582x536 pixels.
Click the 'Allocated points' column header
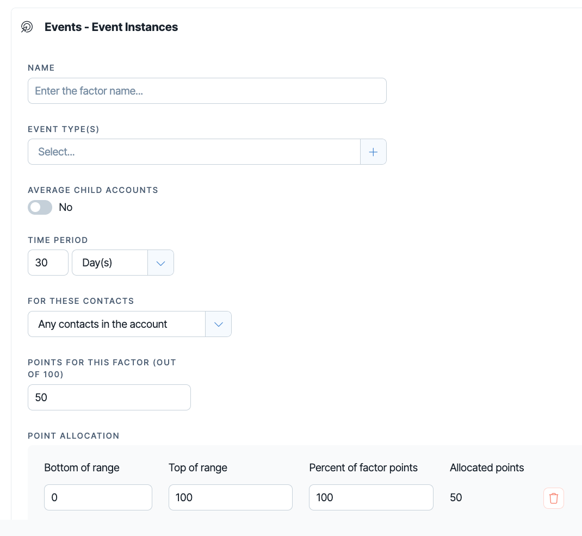coord(487,468)
